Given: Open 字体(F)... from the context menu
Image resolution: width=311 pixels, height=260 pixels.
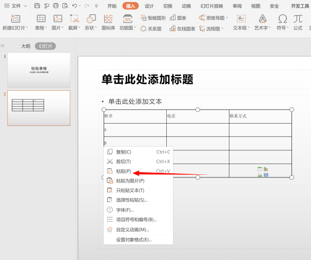Looking at the screenshot, I should (x=138, y=210).
